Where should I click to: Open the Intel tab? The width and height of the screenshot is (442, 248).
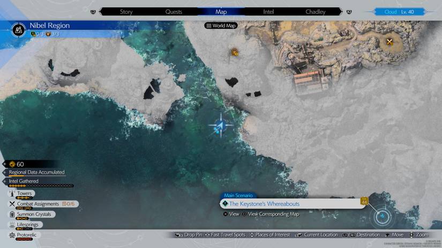point(268,12)
